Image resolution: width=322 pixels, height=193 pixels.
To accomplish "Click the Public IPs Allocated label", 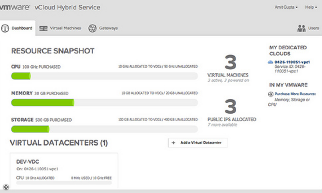I will coord(232,120).
